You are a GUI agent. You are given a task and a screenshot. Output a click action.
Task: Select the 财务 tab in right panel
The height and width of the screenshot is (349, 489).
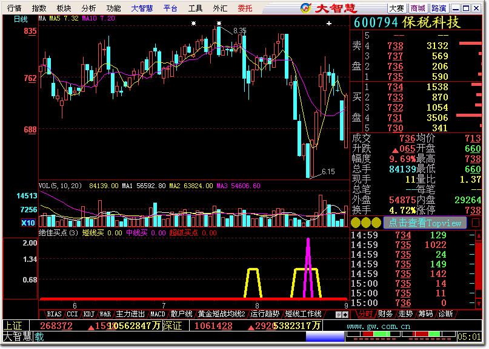pos(385,314)
